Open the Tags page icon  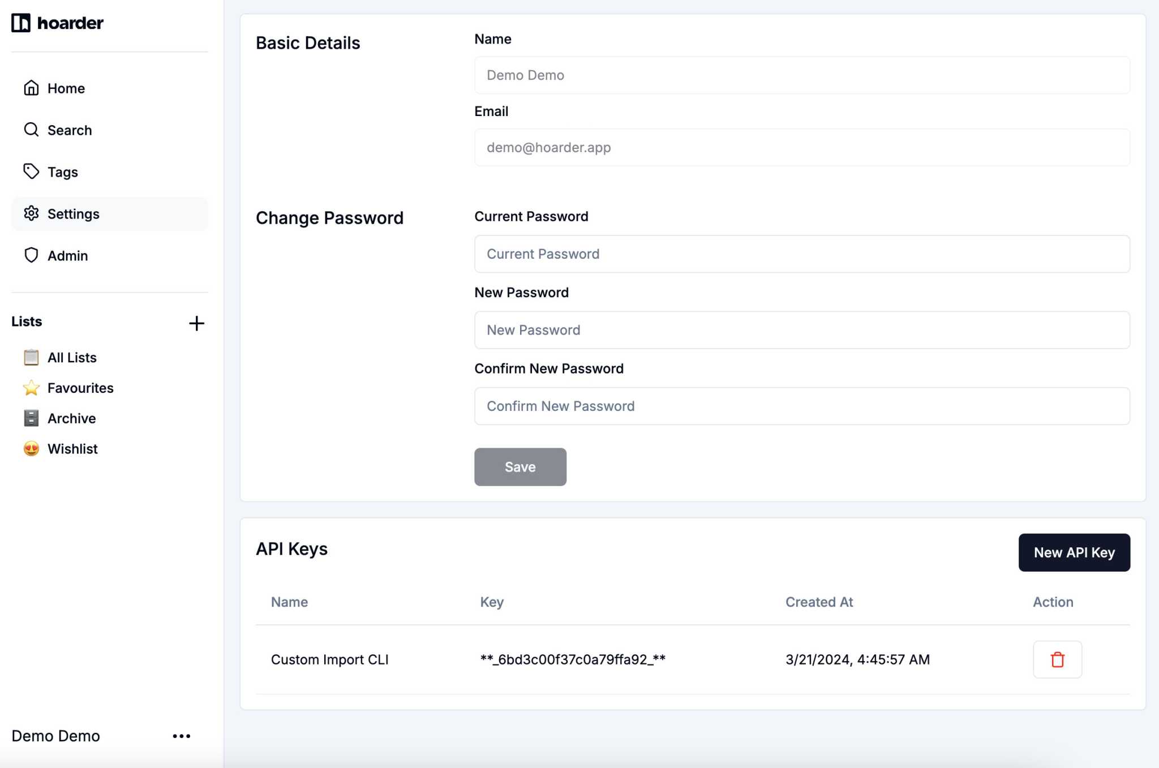click(x=31, y=171)
